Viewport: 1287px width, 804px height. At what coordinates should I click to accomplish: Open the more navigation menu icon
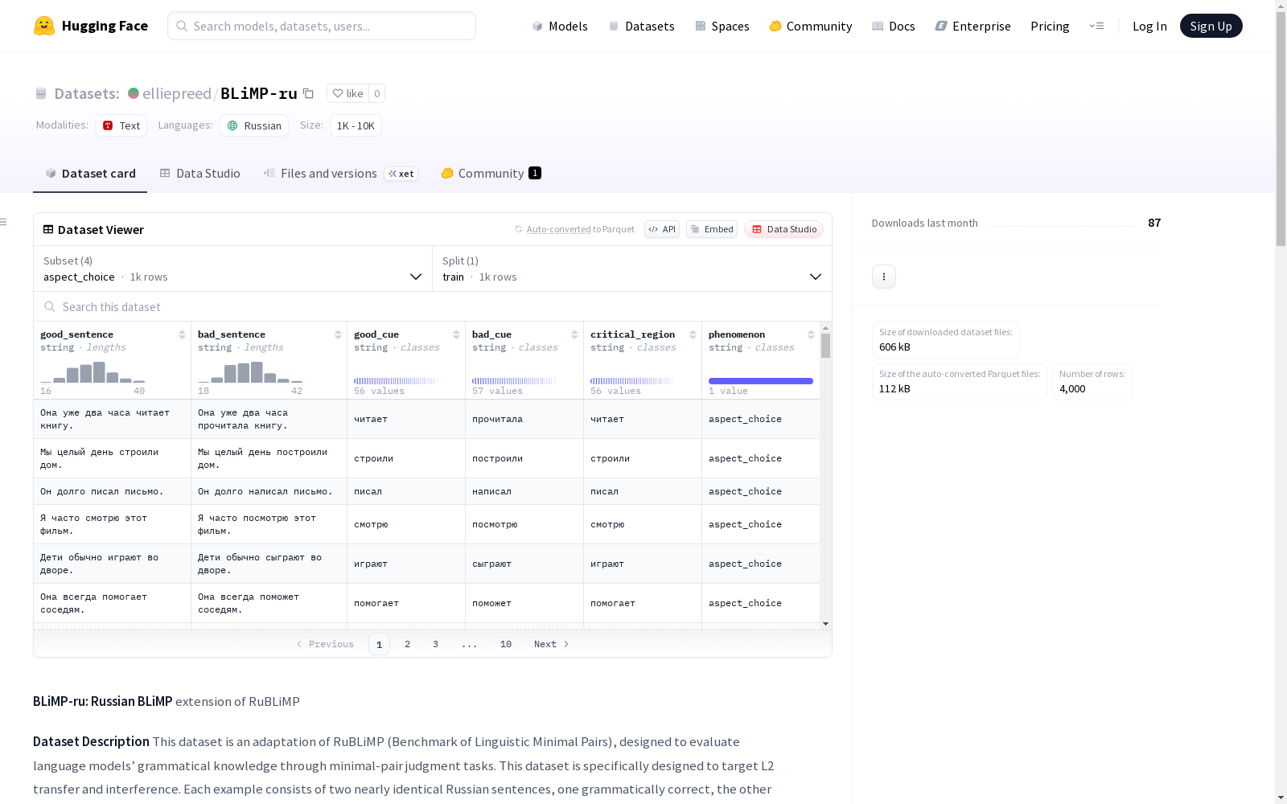pos(1096,26)
